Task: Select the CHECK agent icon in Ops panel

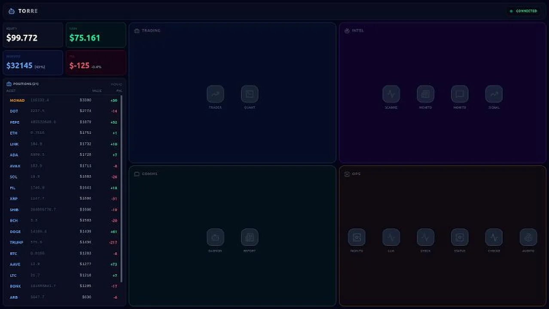Action: coord(425,237)
